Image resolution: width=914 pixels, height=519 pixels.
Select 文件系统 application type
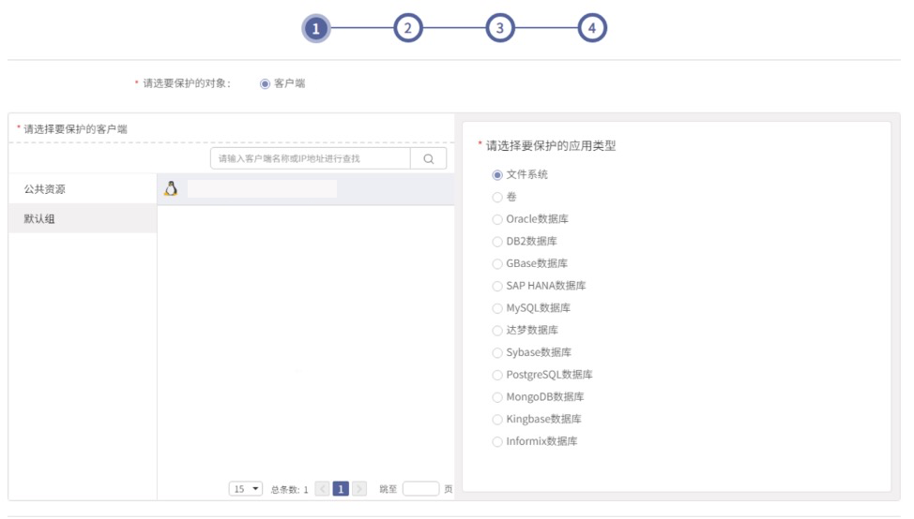tap(497, 175)
